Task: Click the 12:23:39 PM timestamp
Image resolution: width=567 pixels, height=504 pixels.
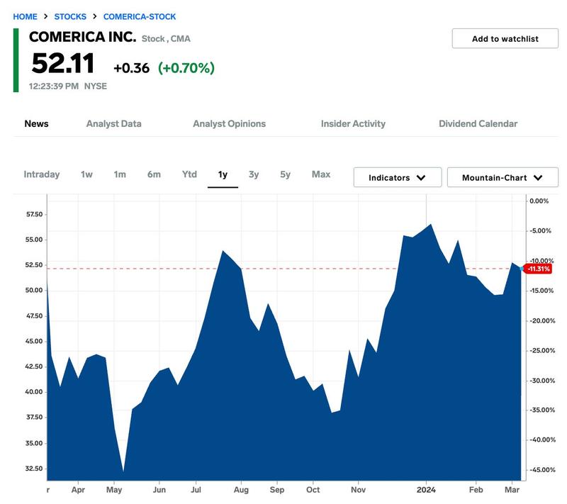Action: coord(54,86)
